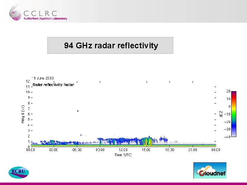This screenshot has width=247, height=185.
Task: Click the 'dBZ' colorbar unit label
Action: [221, 114]
